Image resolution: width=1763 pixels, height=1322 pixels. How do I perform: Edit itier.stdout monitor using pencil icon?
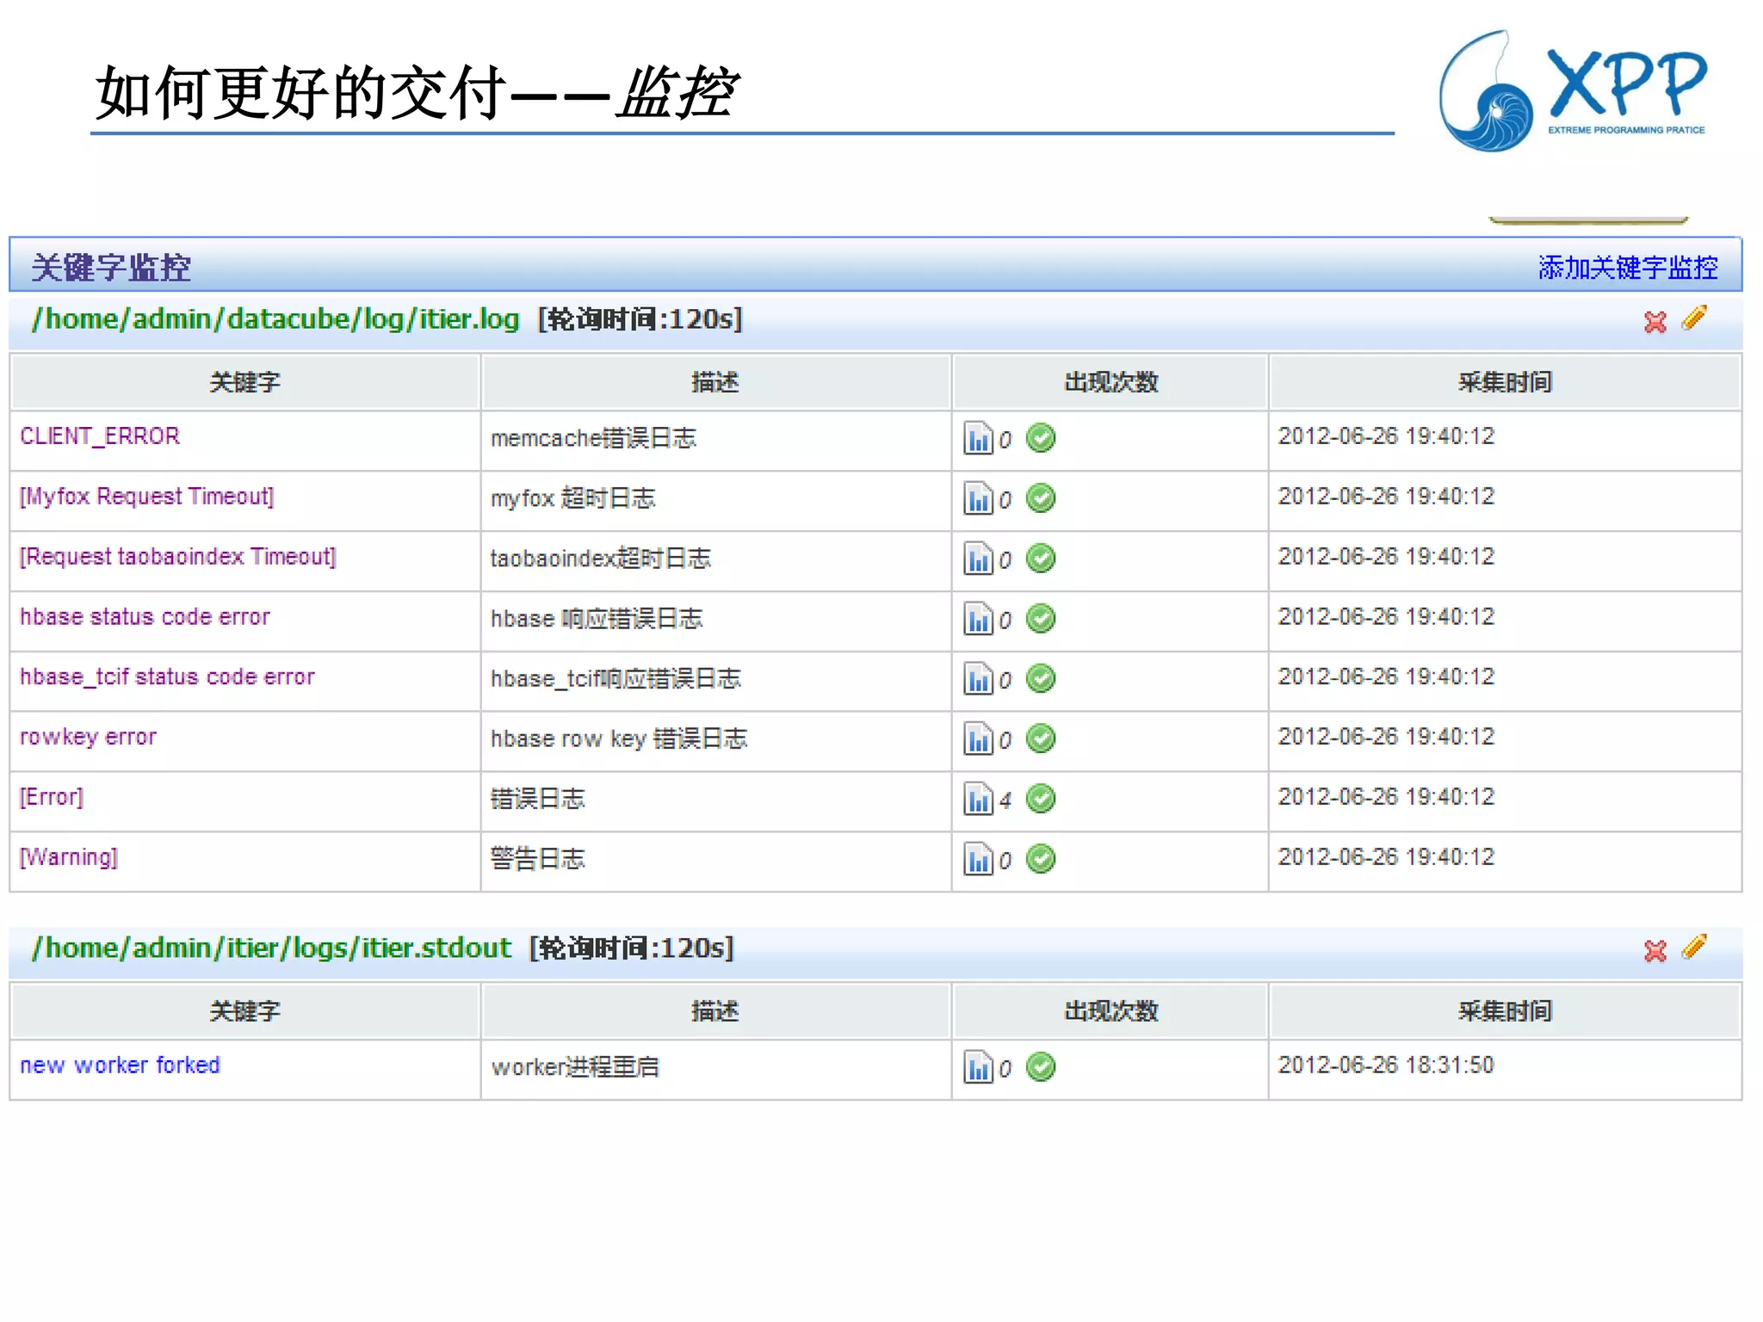coord(1694,948)
